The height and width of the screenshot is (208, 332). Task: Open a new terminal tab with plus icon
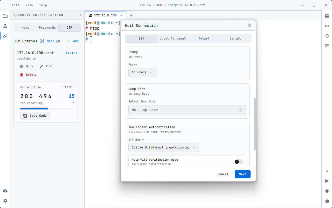tap(131, 15)
